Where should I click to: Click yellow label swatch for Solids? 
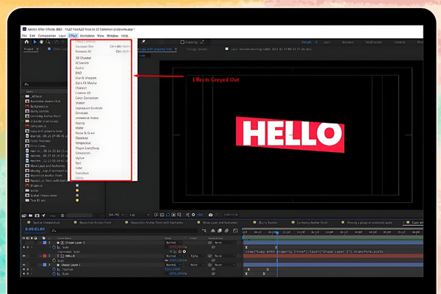[77, 190]
